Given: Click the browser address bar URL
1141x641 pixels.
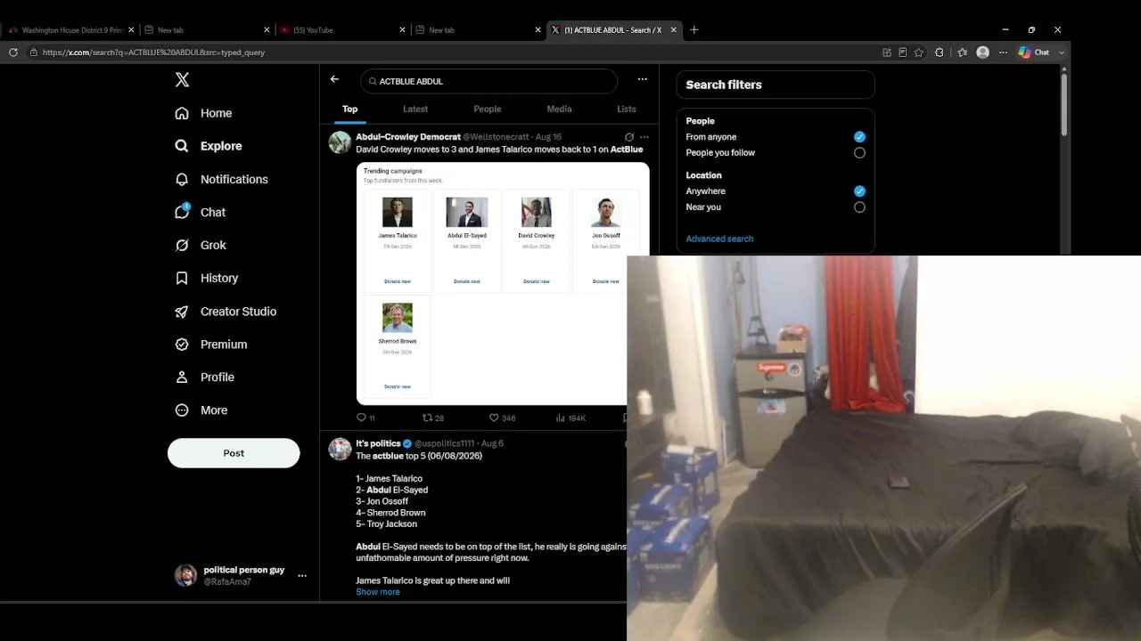Looking at the screenshot, I should point(153,53).
